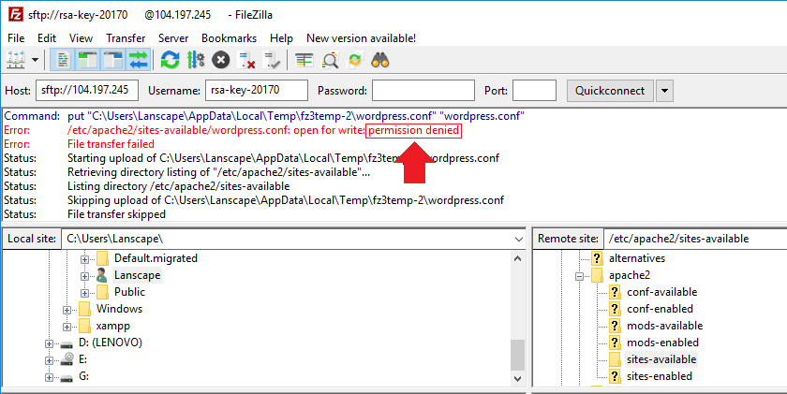Click the FileZilla title bar logo
Viewport: 787px width, 394px height.
click(15, 15)
